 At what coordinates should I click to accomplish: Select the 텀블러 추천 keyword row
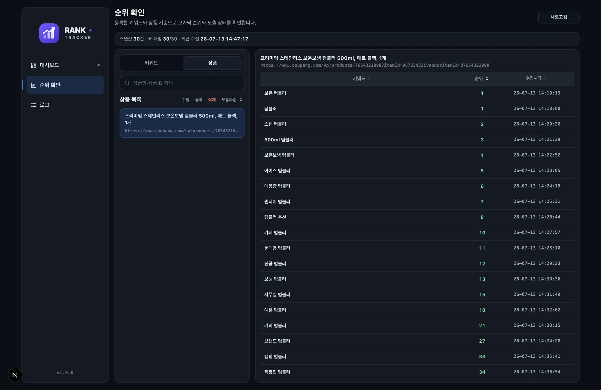[417, 217]
